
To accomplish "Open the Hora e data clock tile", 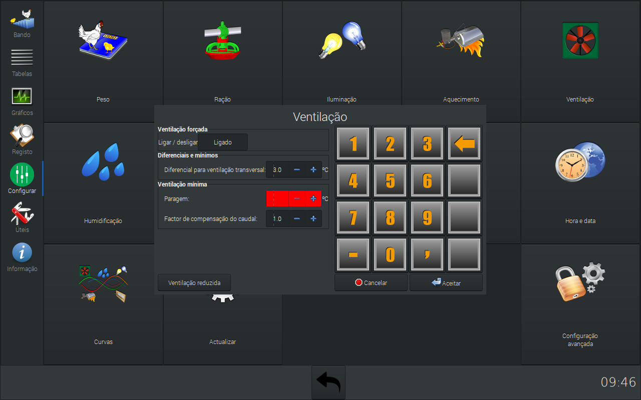I will (x=580, y=182).
